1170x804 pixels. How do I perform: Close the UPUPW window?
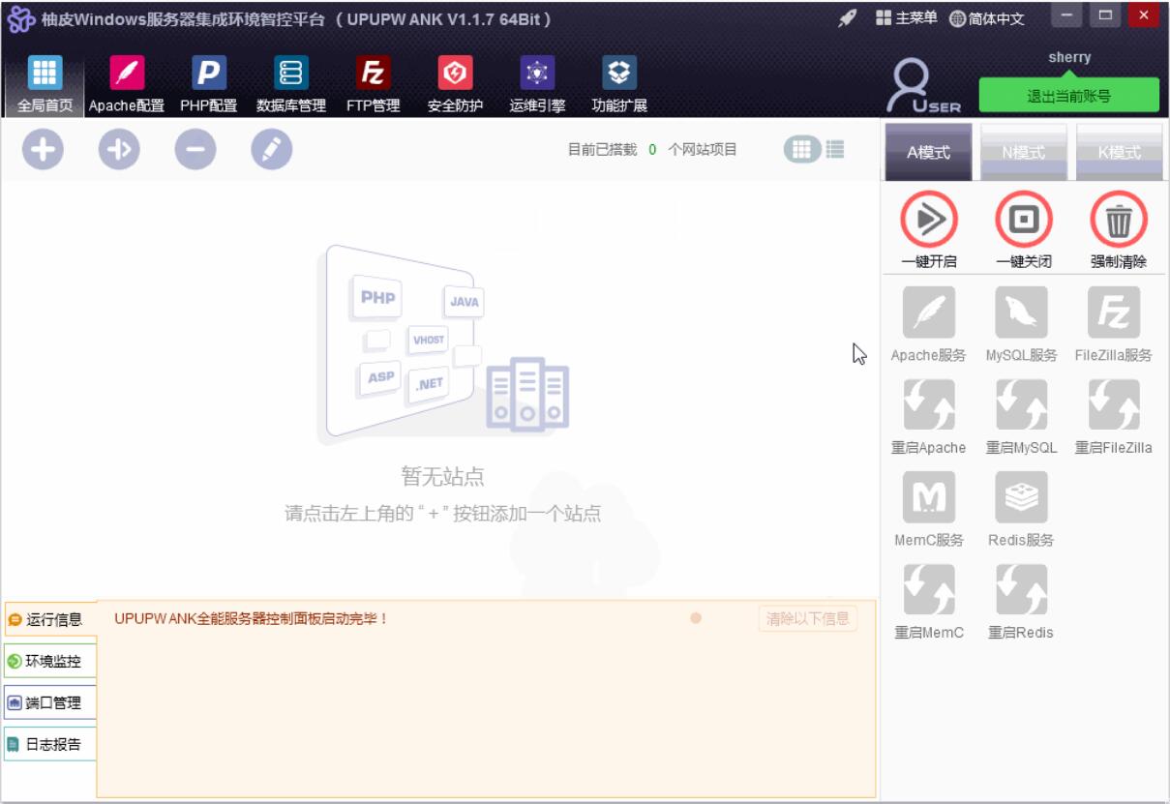[x=1143, y=15]
